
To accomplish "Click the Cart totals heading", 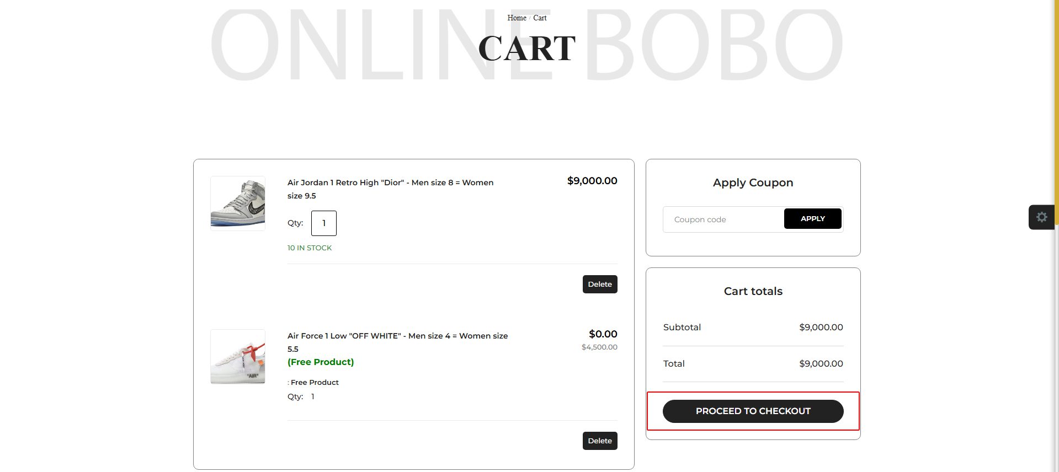I will click(753, 291).
